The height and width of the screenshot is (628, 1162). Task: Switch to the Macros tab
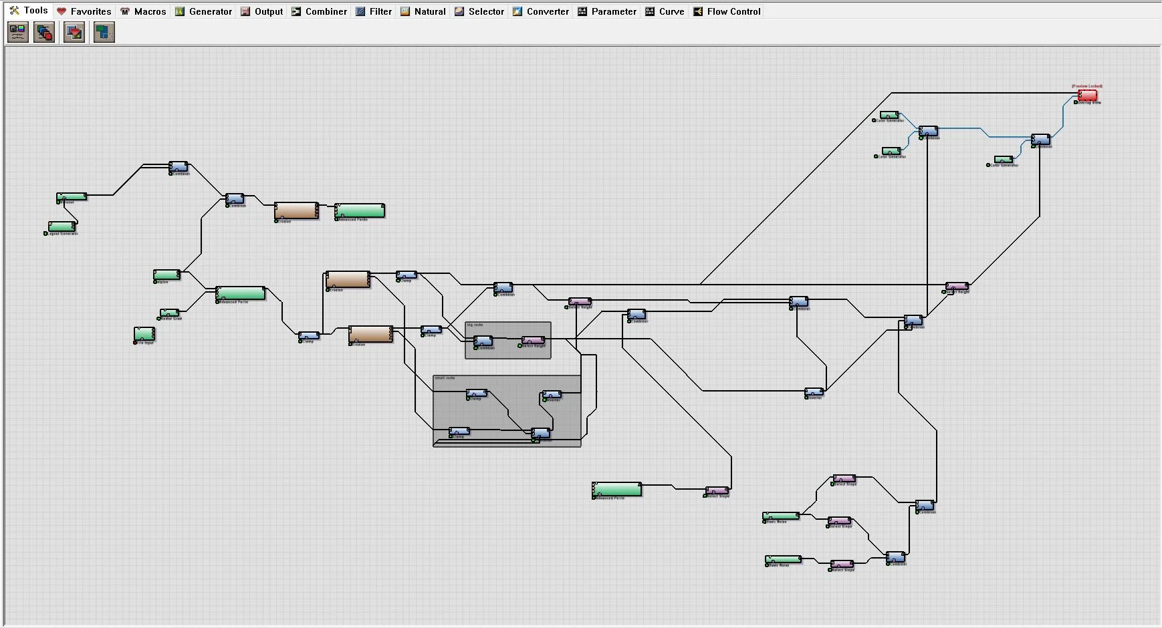click(142, 11)
